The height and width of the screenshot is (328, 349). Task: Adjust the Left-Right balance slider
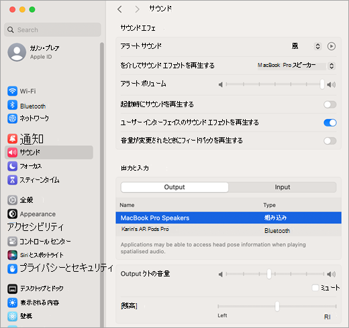tap(277, 307)
